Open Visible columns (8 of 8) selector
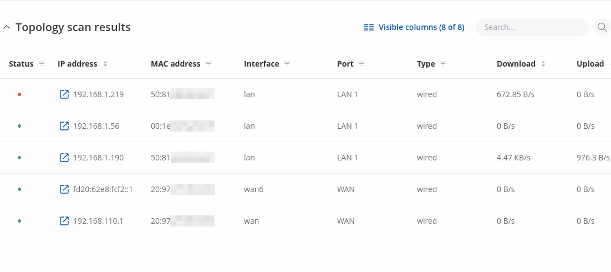 (x=421, y=27)
